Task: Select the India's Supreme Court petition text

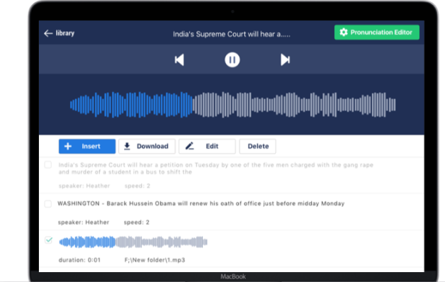Action: (215, 168)
